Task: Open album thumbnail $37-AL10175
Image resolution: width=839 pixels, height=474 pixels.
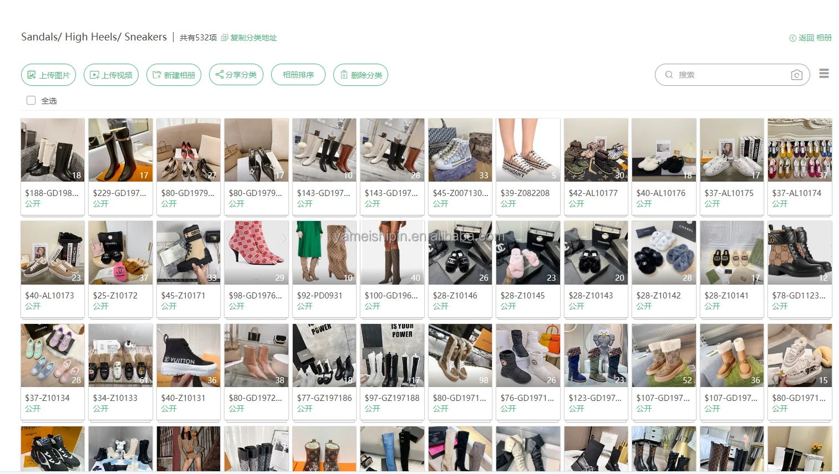Action: (732, 150)
